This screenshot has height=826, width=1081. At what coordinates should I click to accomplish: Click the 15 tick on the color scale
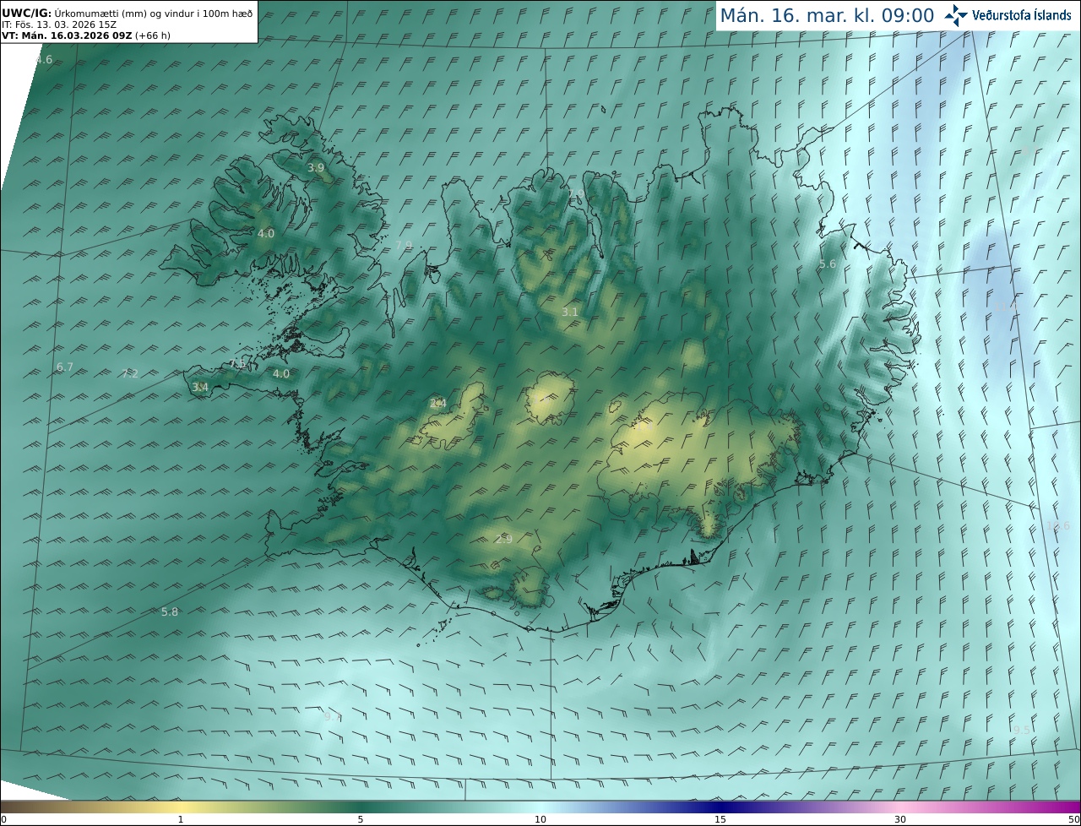point(720,819)
